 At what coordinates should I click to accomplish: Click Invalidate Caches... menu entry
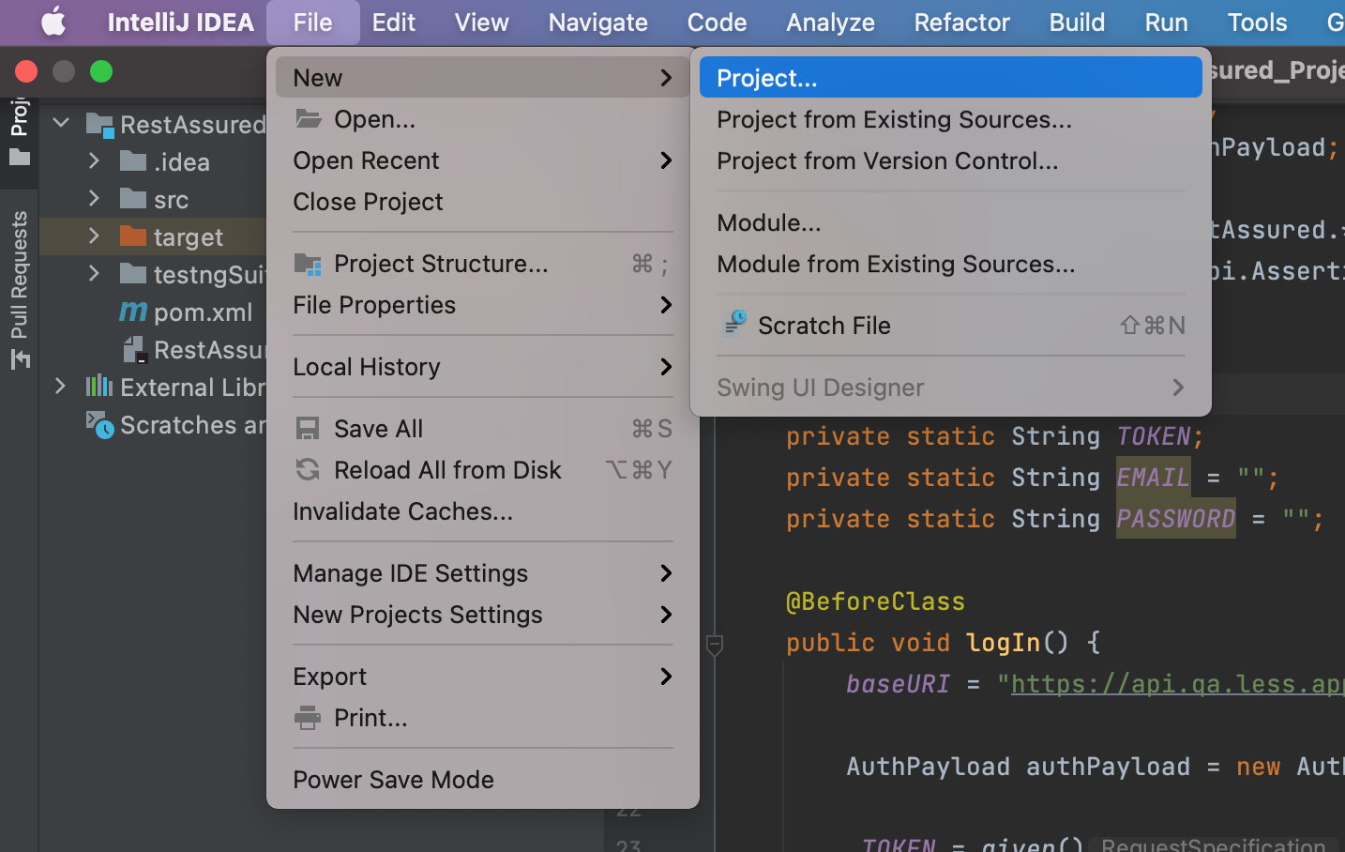coord(402,511)
